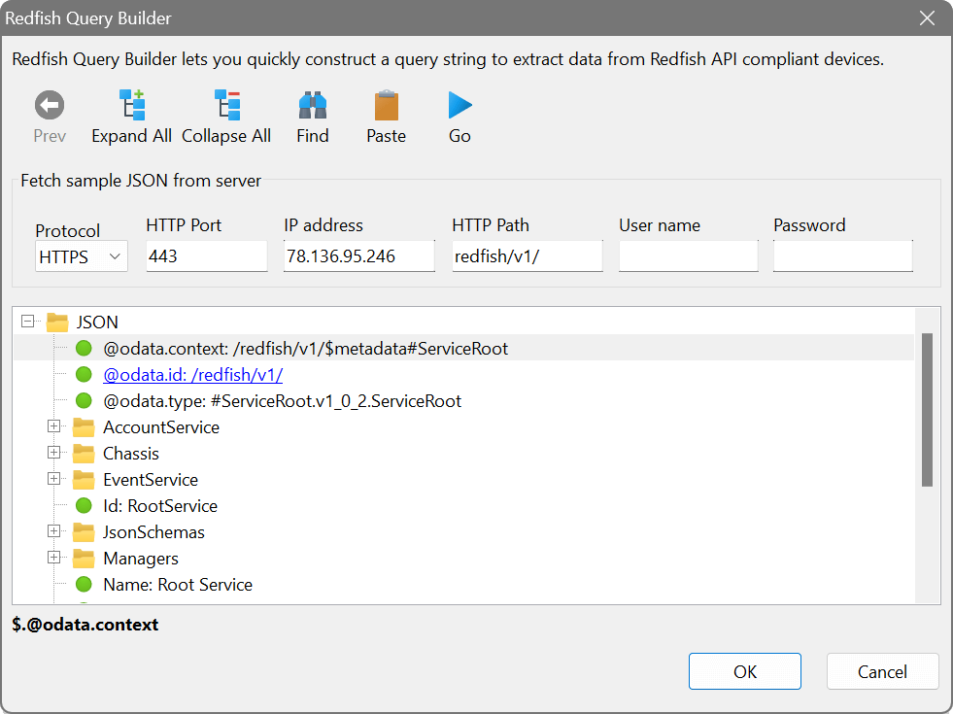Click the JsonSchemas folder icon

(84, 531)
